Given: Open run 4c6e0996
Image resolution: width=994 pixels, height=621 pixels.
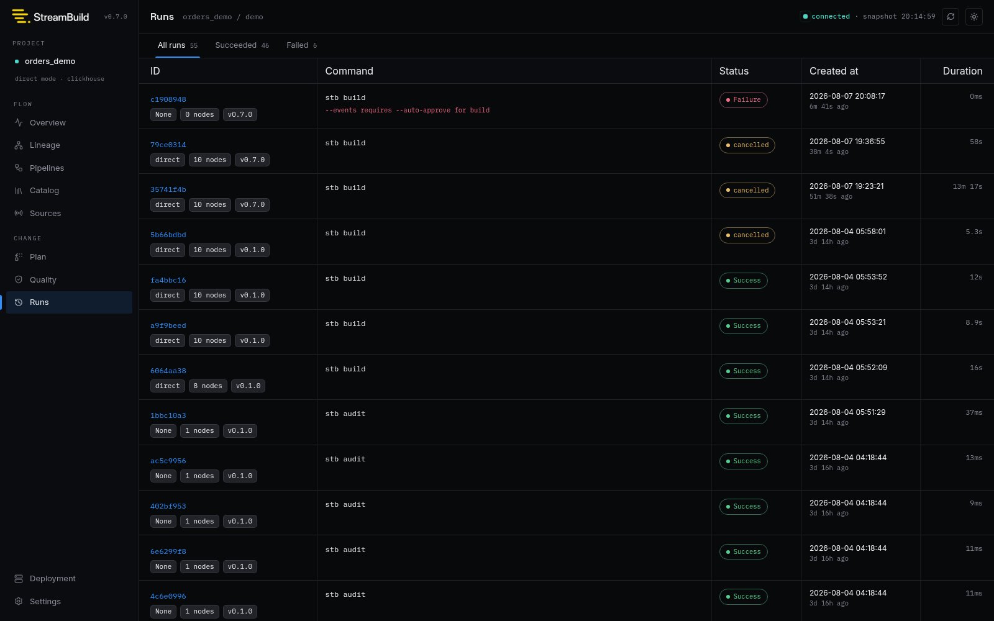Looking at the screenshot, I should point(168,596).
